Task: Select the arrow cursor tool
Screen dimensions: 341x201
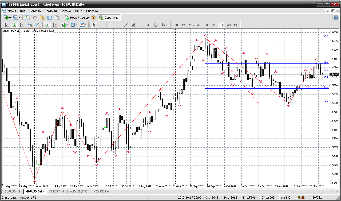Action: 94,25
